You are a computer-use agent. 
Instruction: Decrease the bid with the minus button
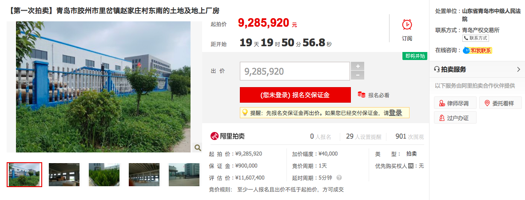pyautogui.click(x=357, y=76)
